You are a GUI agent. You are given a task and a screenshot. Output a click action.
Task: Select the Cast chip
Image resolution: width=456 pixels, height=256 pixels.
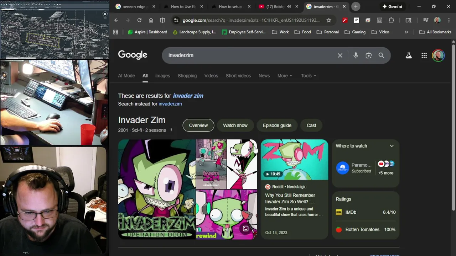pos(311,125)
